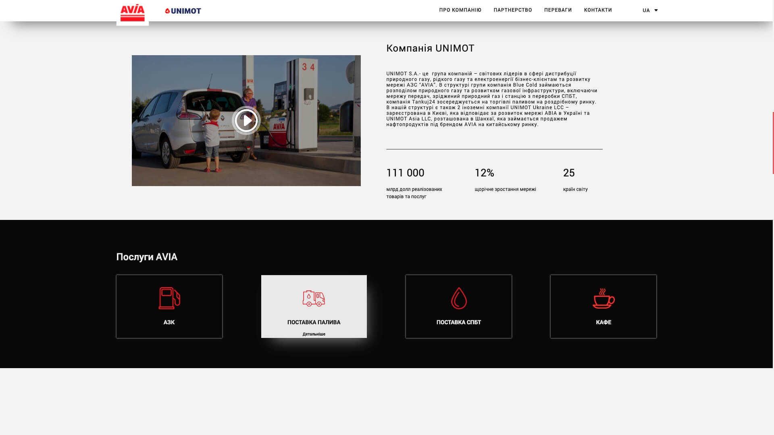Click the AVIA logo in header
The image size is (774, 435).
click(132, 13)
